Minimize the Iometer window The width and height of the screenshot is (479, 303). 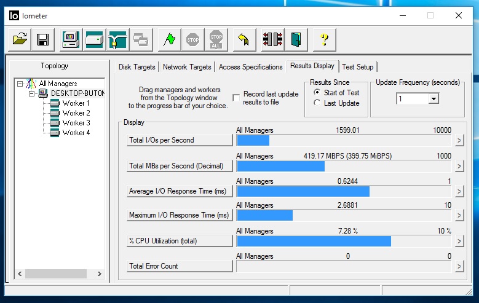[x=403, y=15]
